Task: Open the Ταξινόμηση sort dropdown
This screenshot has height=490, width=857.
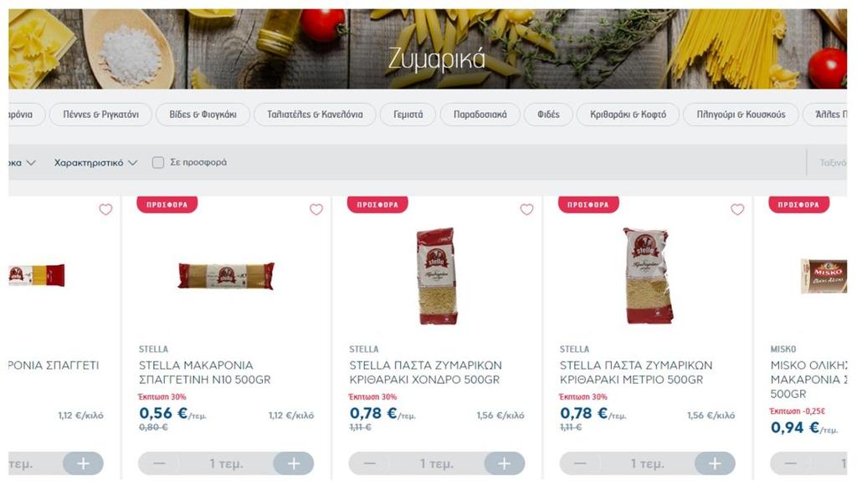Action: click(833, 163)
